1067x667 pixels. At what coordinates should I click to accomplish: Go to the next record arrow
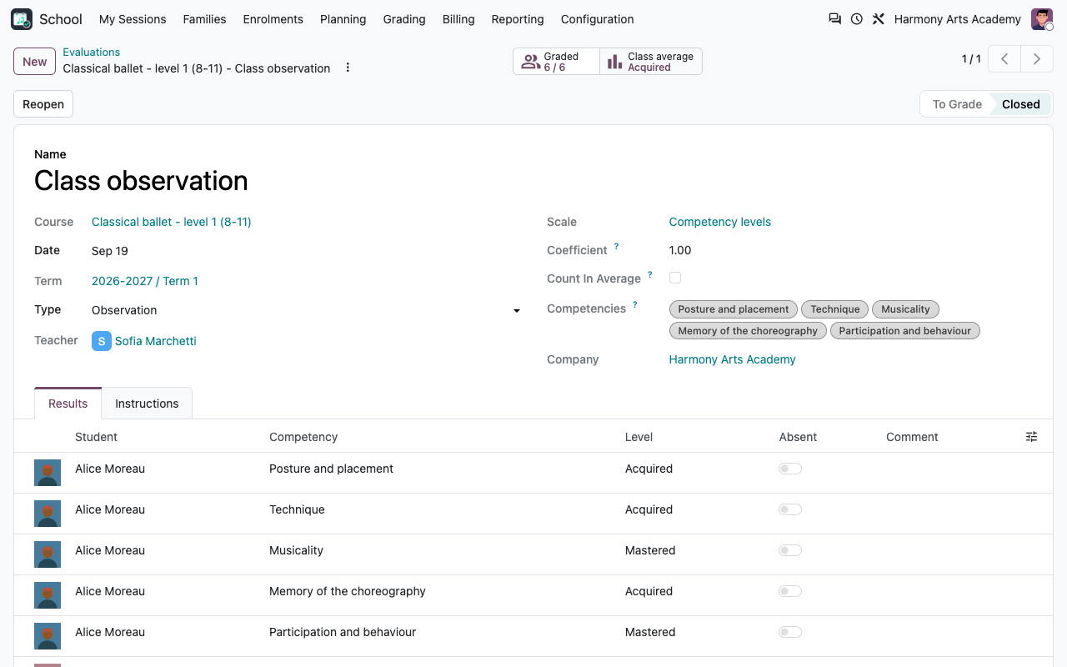1037,59
